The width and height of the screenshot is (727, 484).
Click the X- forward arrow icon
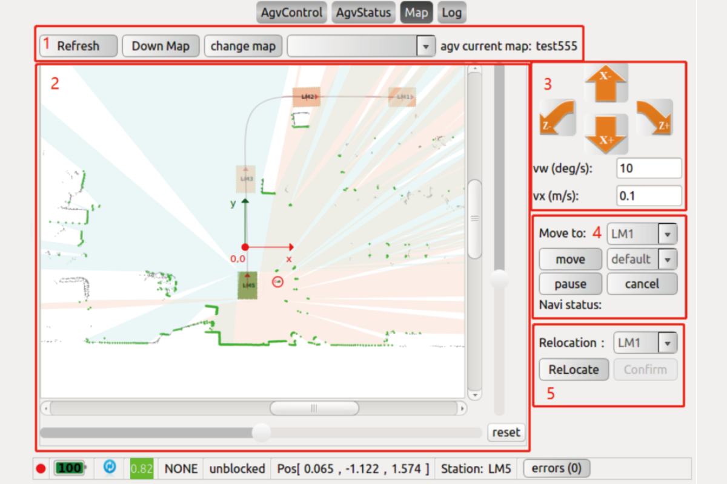coord(605,85)
